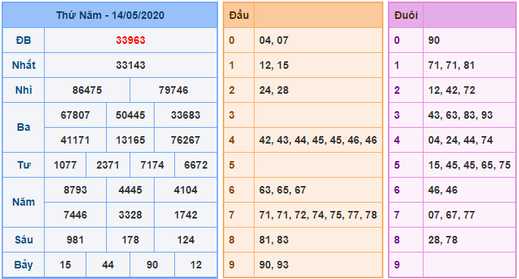Click the Bảy prize number 15
The image size is (519, 279).
pos(65,265)
